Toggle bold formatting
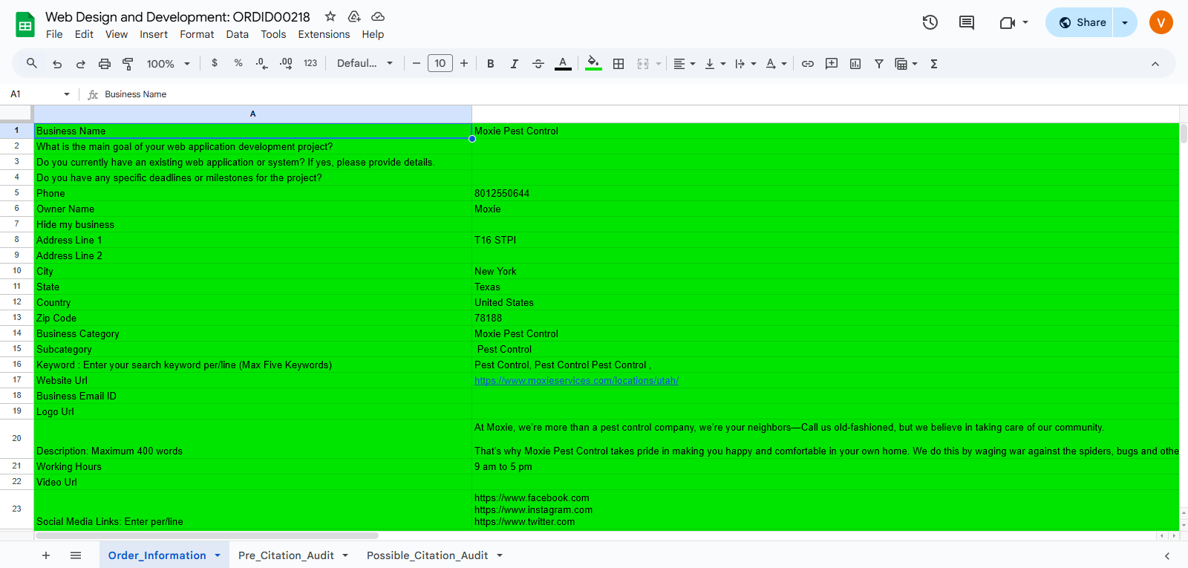The height and width of the screenshot is (568, 1188). pyautogui.click(x=491, y=64)
